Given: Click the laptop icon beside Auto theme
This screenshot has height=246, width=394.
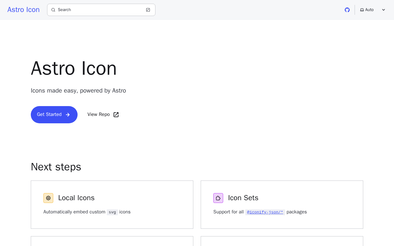Looking at the screenshot, I should pos(362,10).
